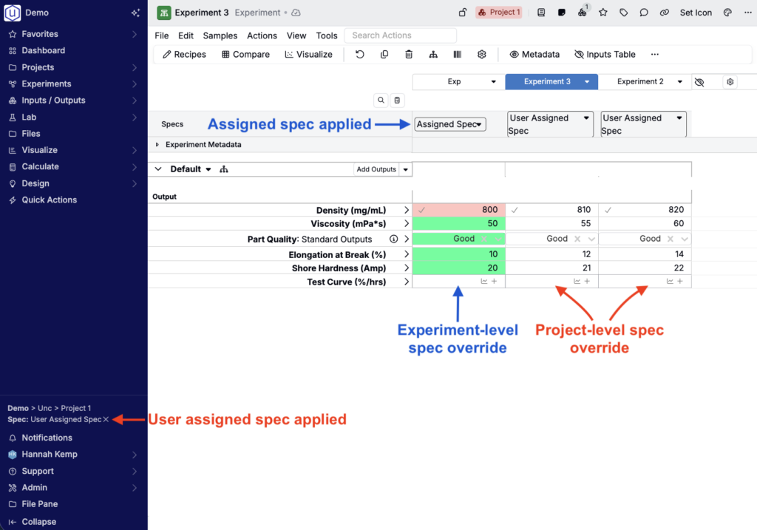Click the lock icon beside Project 1
Viewport: 757px width, 530px height.
pos(463,13)
